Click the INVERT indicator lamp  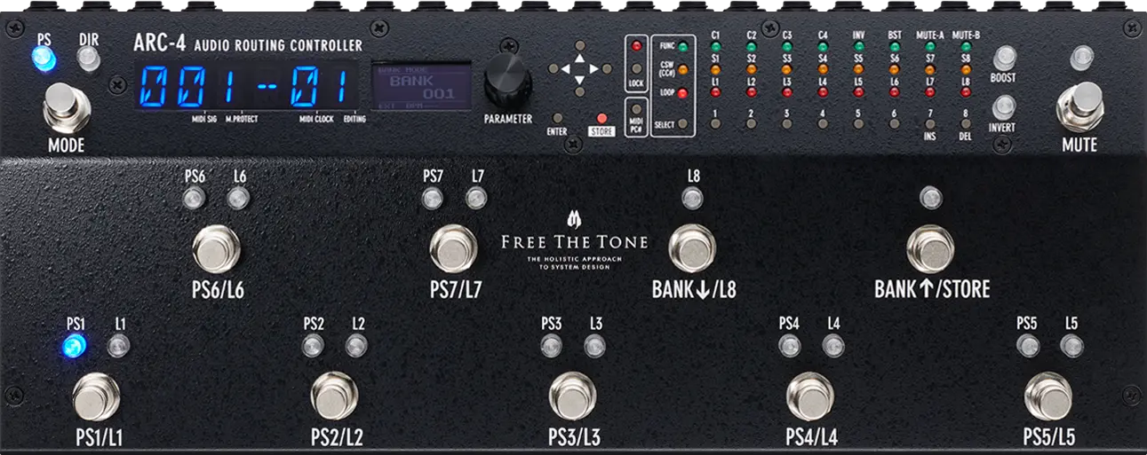(1003, 107)
